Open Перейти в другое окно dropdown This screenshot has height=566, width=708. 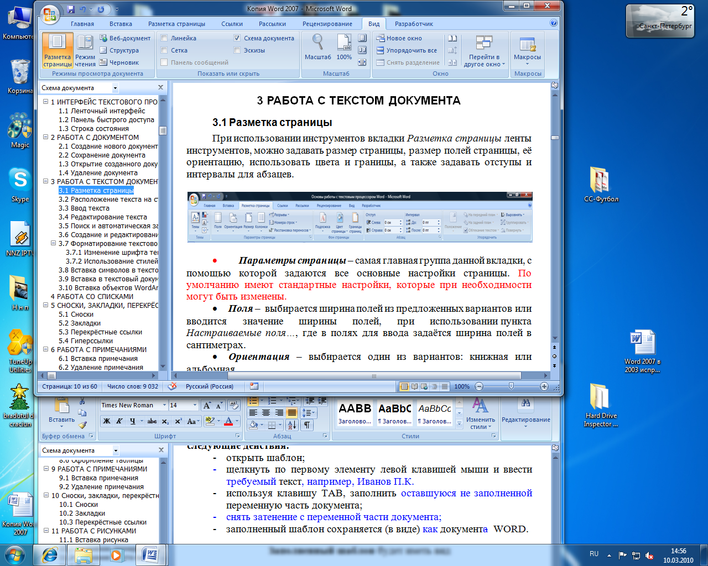pos(484,50)
